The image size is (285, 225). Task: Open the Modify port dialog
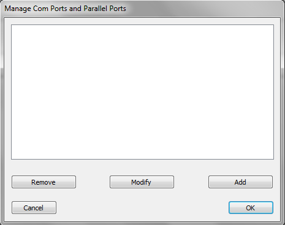tap(142, 182)
